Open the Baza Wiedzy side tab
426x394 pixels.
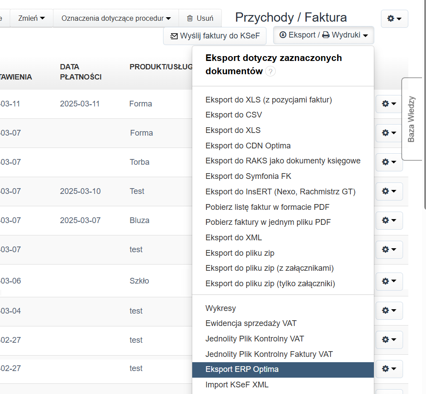(x=412, y=119)
